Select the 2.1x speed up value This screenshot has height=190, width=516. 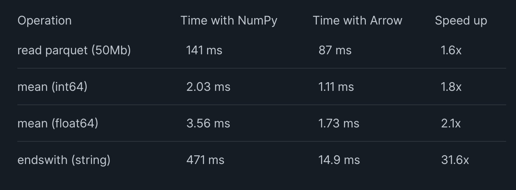click(451, 123)
